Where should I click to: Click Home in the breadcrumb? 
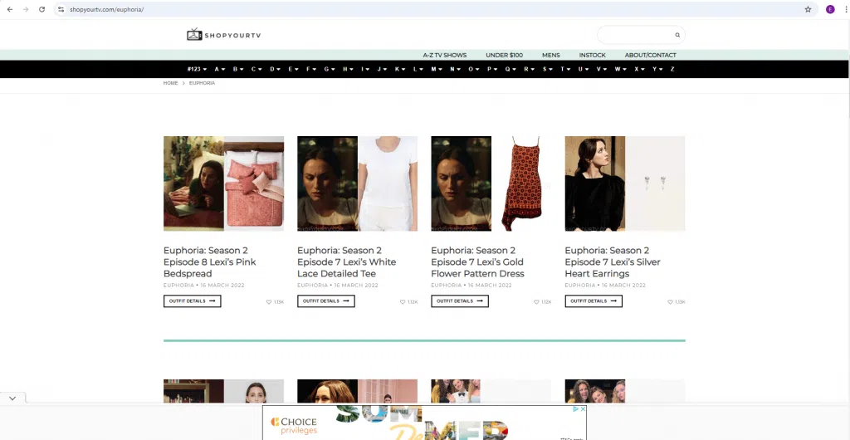tap(170, 84)
